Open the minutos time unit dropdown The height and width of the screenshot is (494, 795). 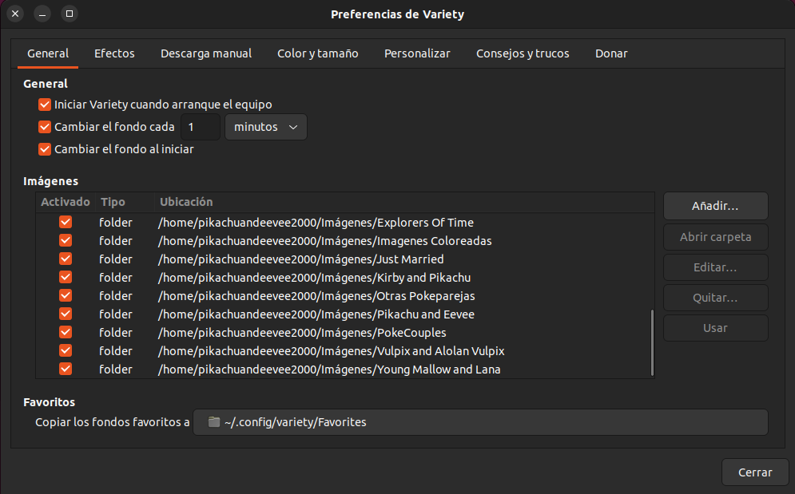click(x=265, y=127)
